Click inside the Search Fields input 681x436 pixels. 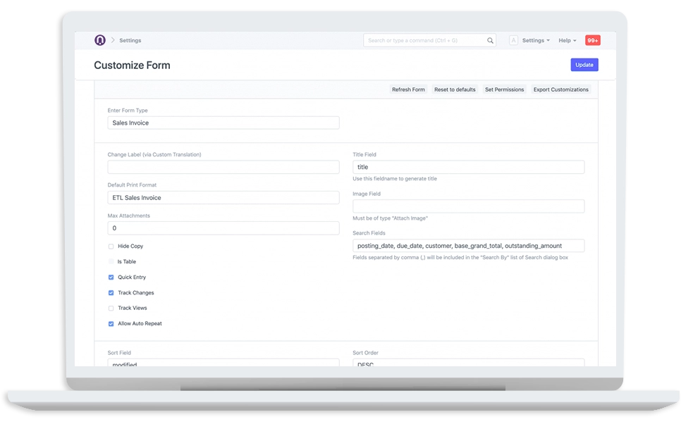(x=467, y=245)
